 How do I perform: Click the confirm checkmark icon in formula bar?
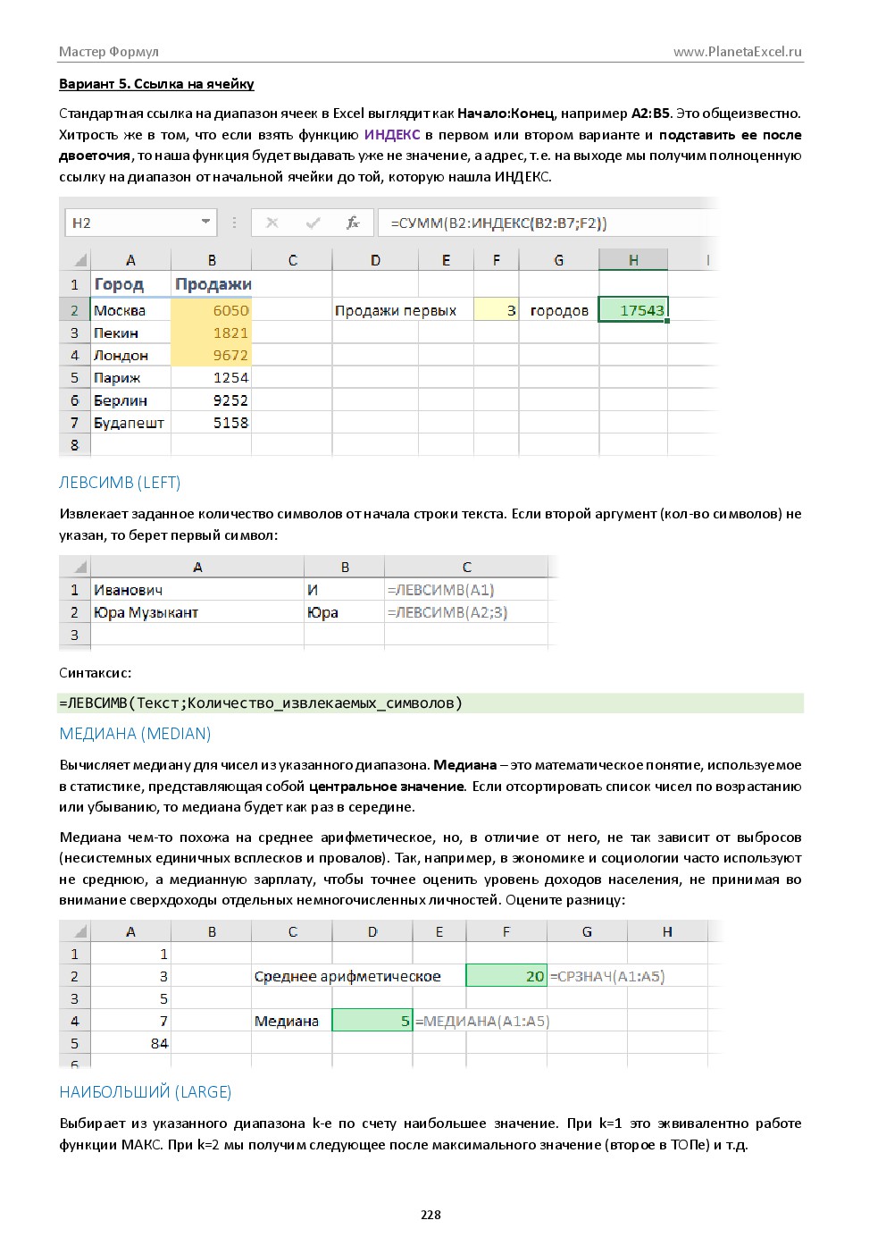pyautogui.click(x=313, y=223)
